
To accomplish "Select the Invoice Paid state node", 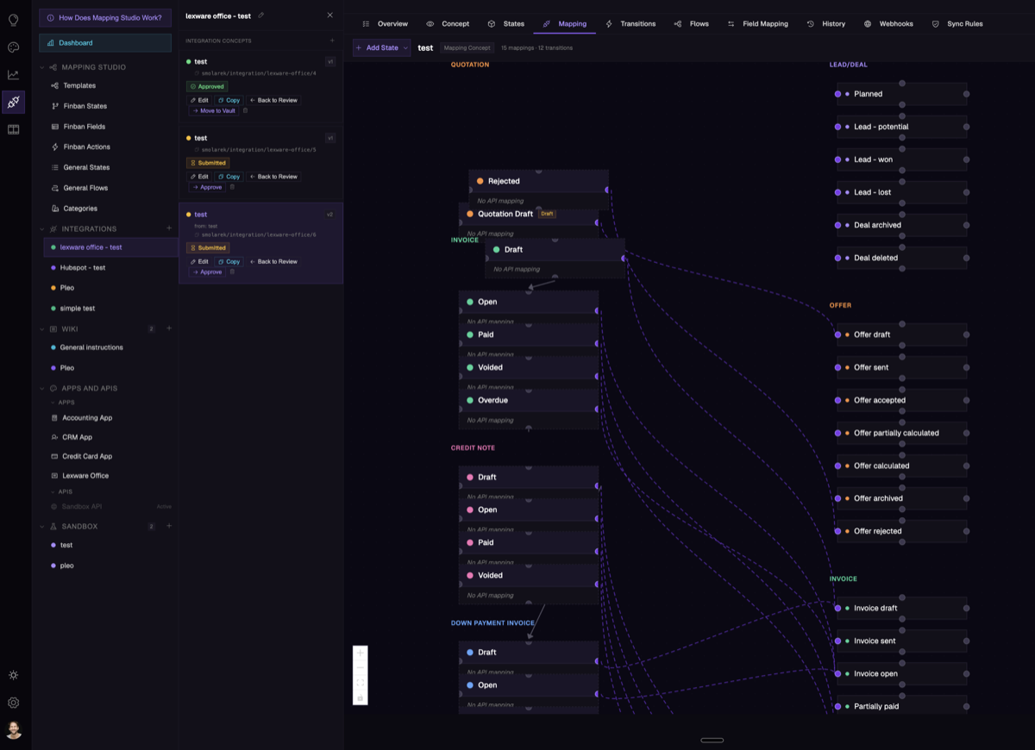I will 486,334.
